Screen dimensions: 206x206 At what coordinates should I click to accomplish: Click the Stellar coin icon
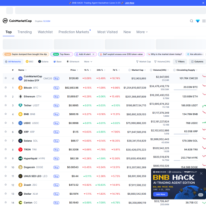tap(20, 194)
